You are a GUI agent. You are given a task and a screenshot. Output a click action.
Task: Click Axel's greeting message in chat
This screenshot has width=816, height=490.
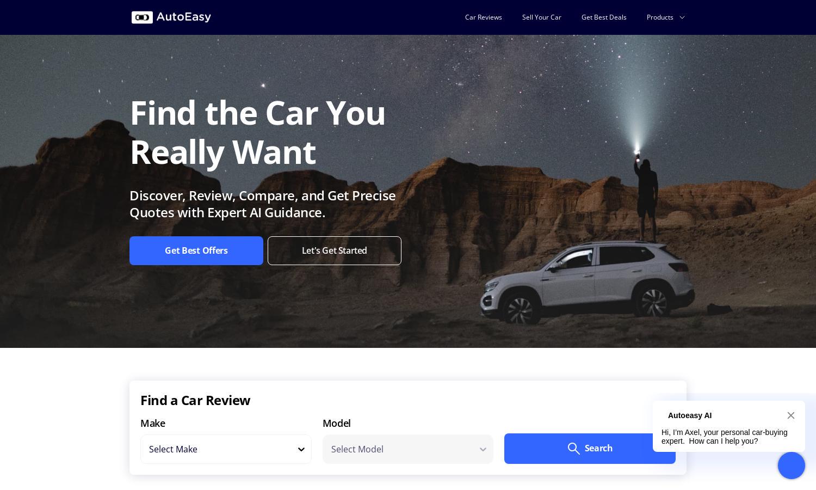(x=725, y=437)
